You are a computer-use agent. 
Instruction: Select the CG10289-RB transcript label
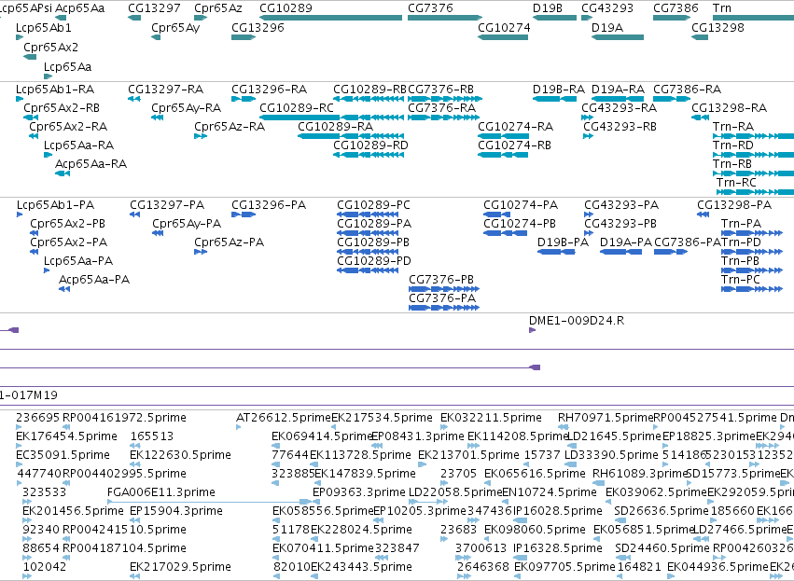click(369, 90)
